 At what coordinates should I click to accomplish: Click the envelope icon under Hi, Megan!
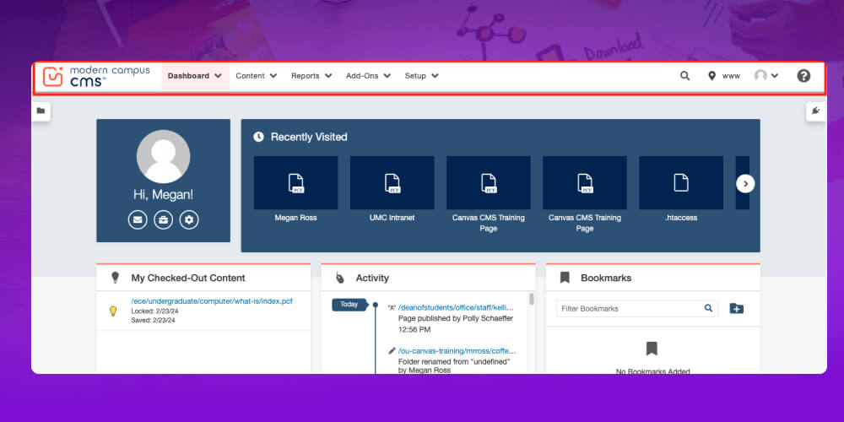(137, 219)
